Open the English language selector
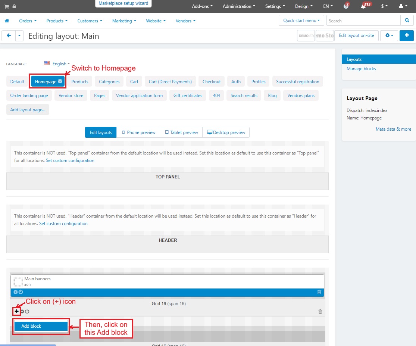This screenshot has height=346, width=416. point(57,64)
